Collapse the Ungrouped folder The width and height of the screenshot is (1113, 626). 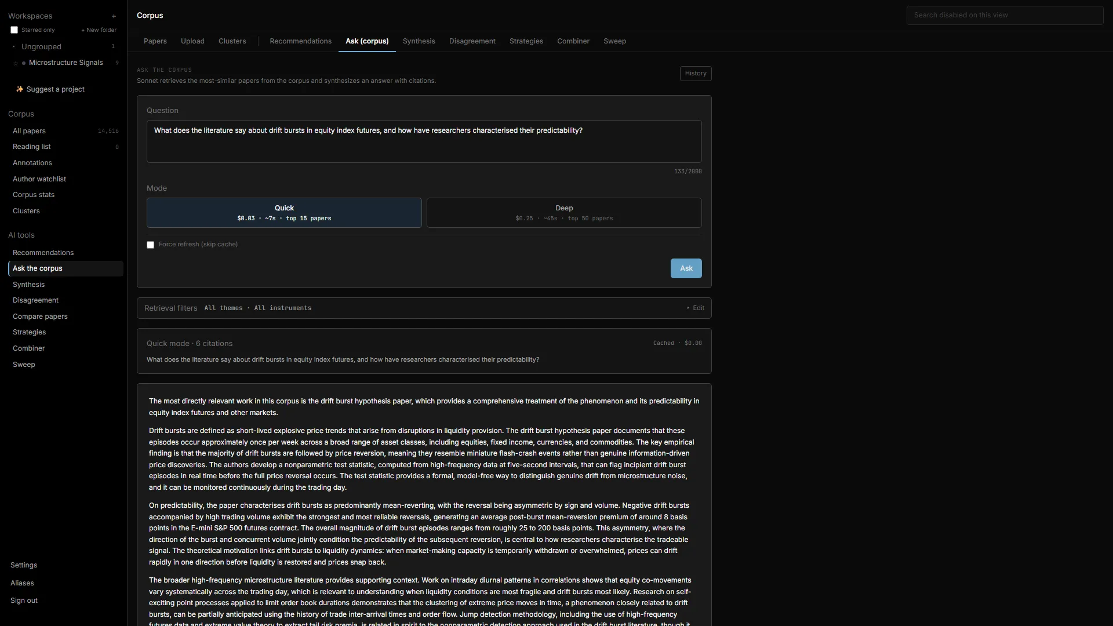click(14, 47)
